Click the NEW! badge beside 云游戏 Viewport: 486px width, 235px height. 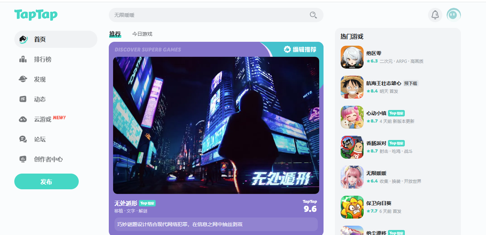pyautogui.click(x=59, y=117)
